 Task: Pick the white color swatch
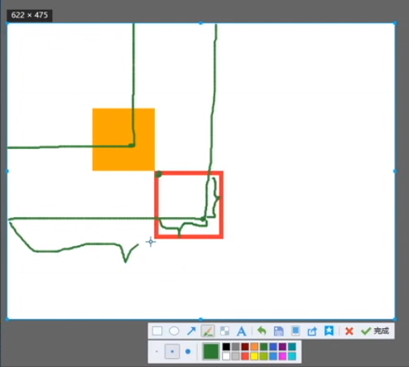tap(226, 356)
